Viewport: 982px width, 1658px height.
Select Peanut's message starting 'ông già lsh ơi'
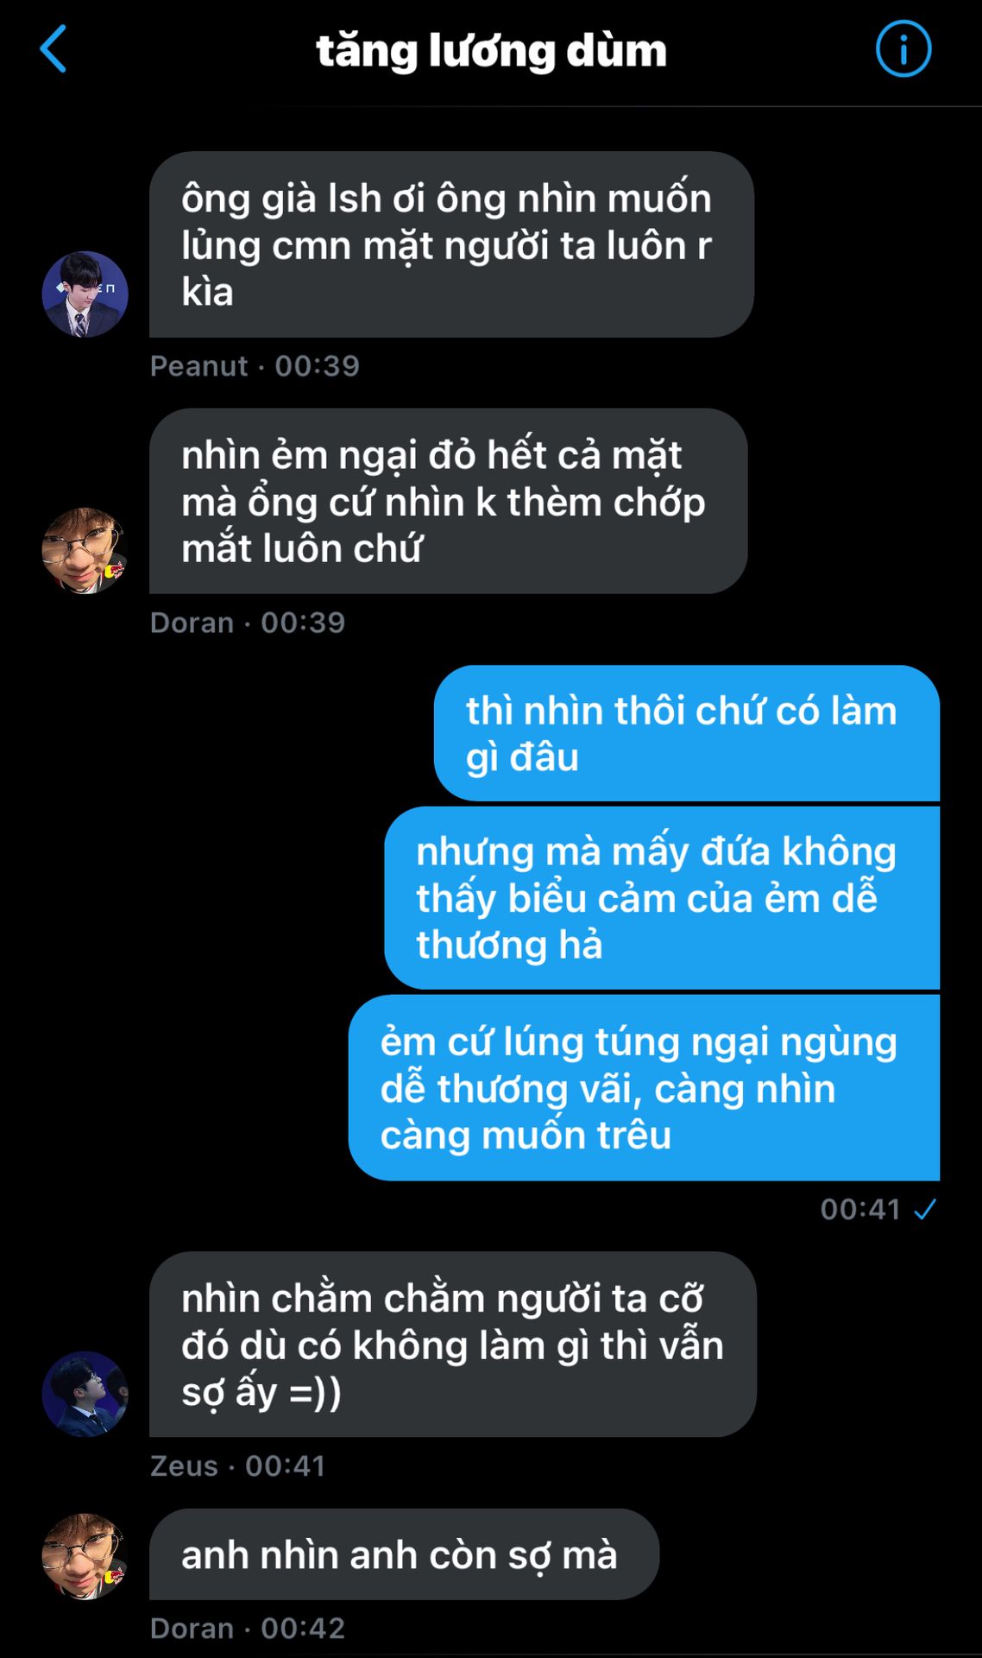pyautogui.click(x=451, y=244)
